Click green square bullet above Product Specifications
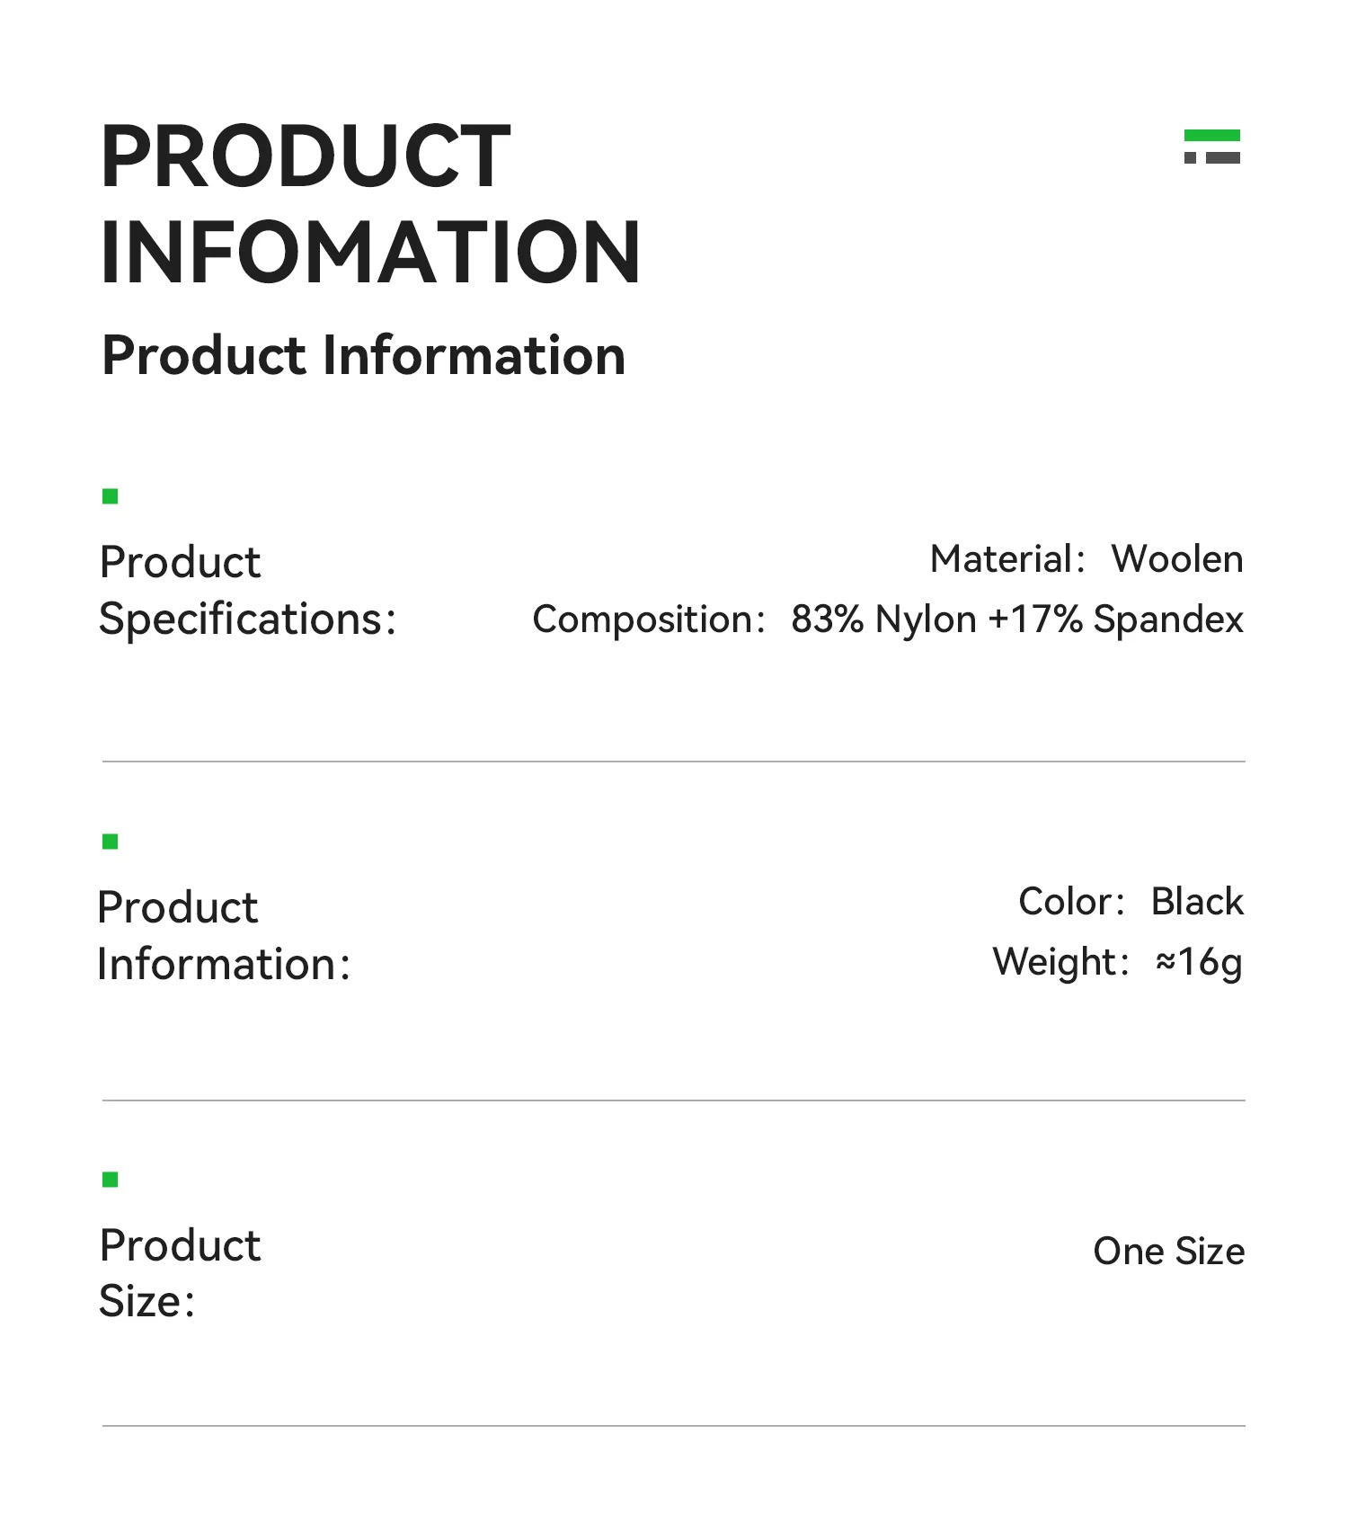1348x1524 pixels. [x=111, y=496]
